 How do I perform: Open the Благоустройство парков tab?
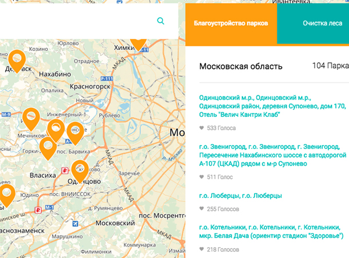[231, 24]
